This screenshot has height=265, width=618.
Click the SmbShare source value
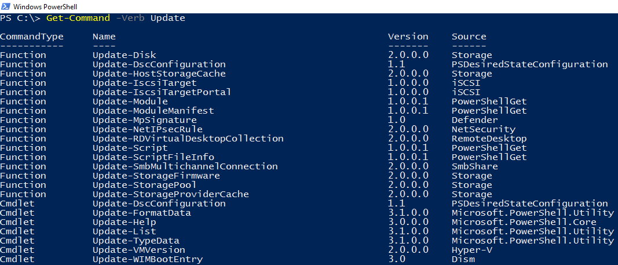[474, 166]
